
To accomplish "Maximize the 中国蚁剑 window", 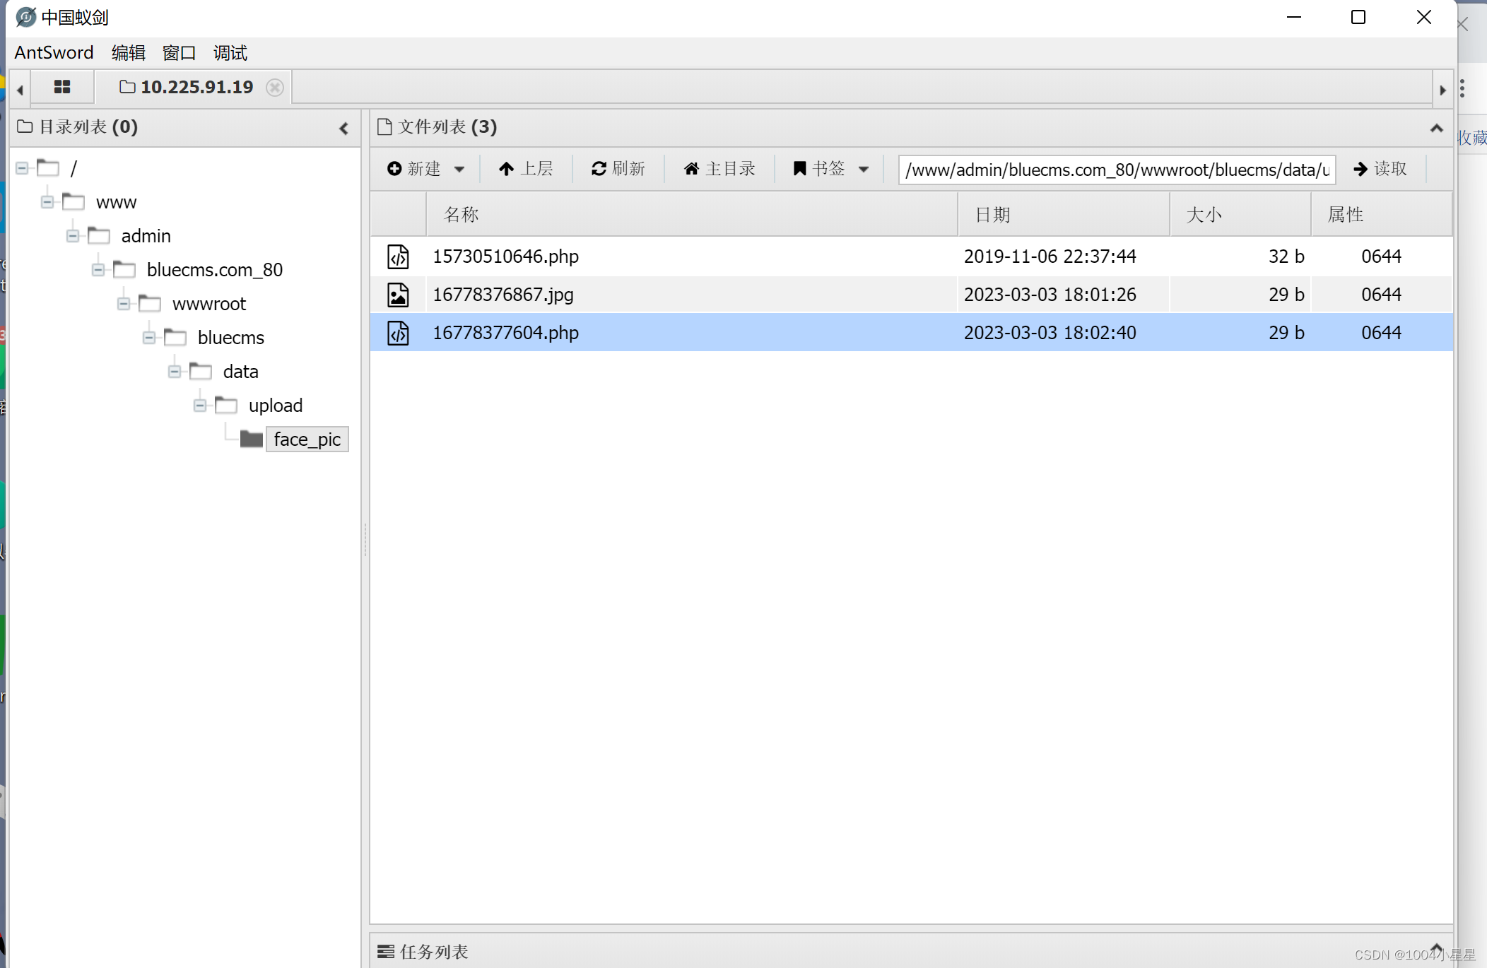I will 1358,17.
